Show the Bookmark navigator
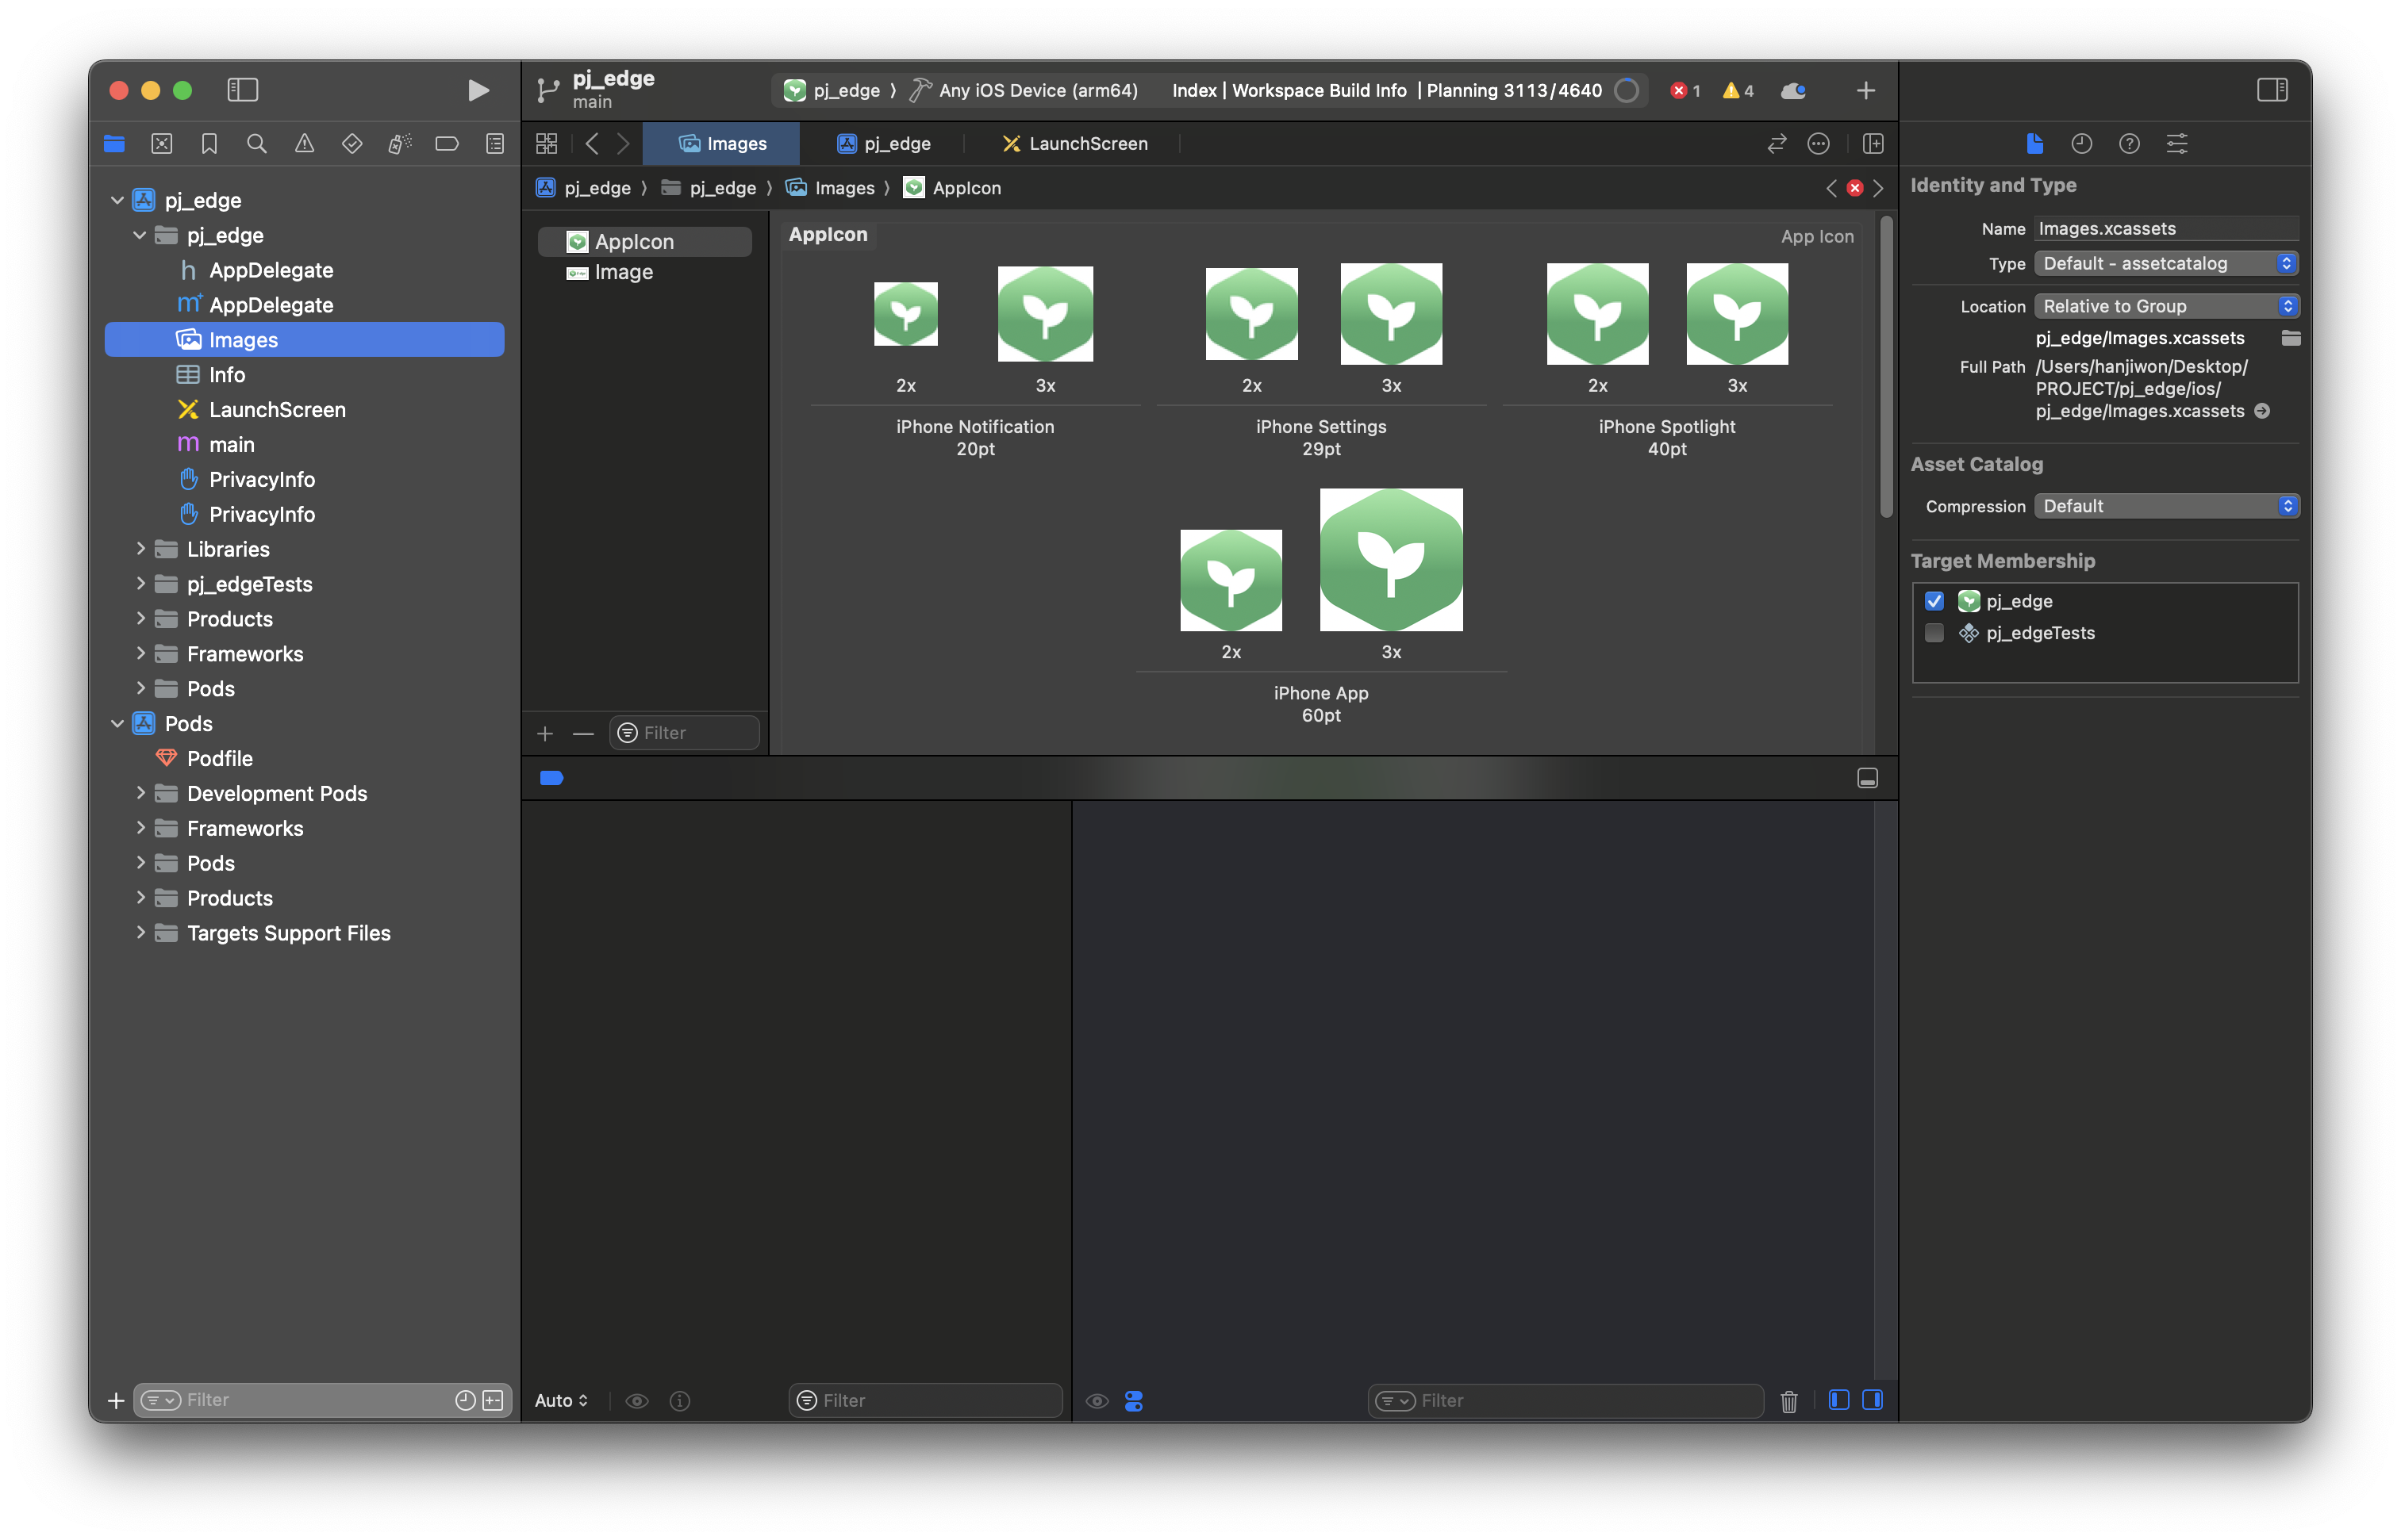This screenshot has width=2401, height=1540. (209, 144)
